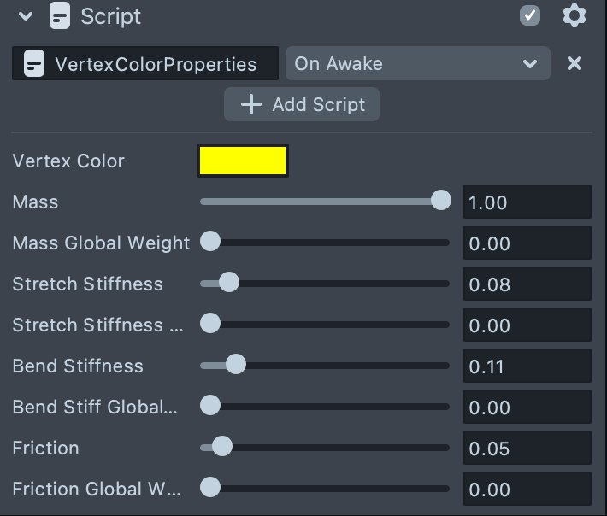
Task: Click the Stretch Stiffness slider handle
Action: point(228,283)
